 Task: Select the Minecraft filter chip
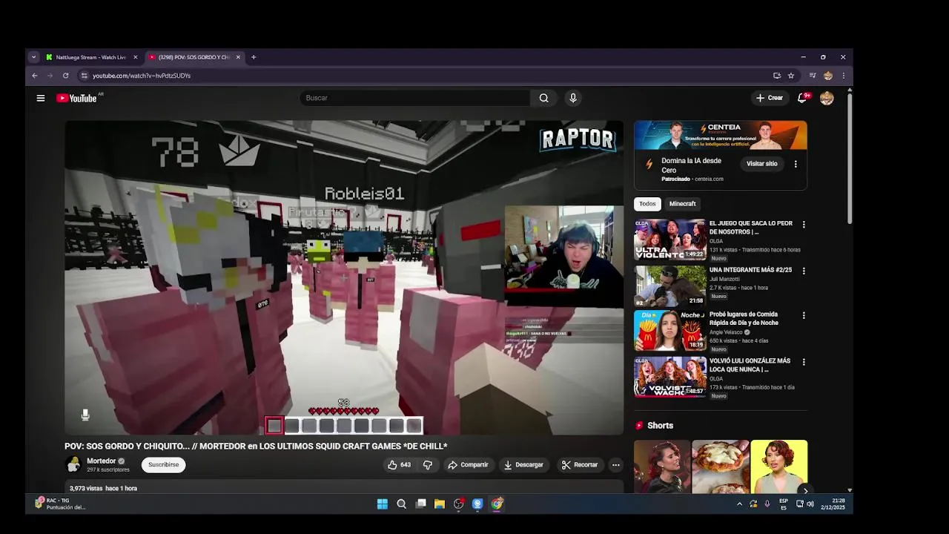click(x=683, y=204)
